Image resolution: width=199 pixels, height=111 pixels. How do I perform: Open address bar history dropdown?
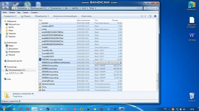(x=137, y=8)
